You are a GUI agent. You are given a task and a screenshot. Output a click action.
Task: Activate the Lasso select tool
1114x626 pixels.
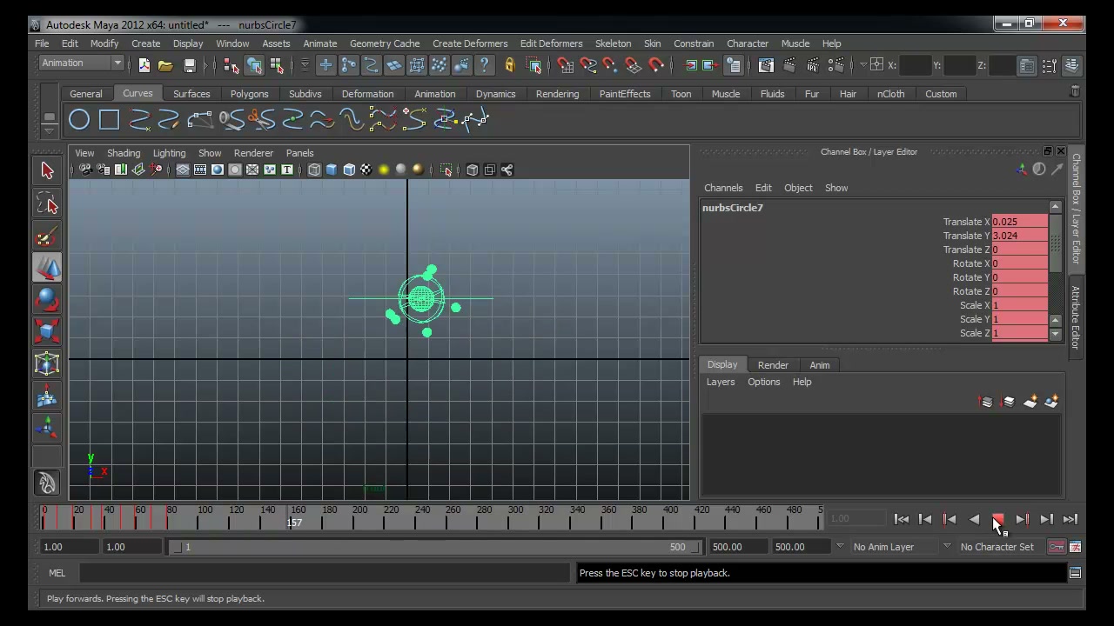tap(47, 203)
